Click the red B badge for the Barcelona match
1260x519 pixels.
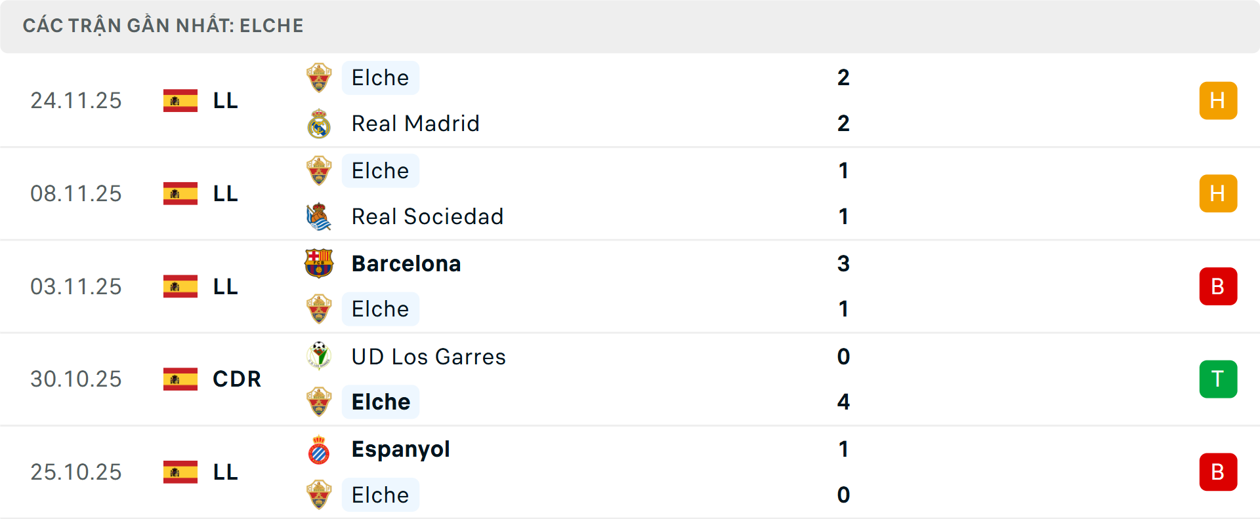[1218, 286]
